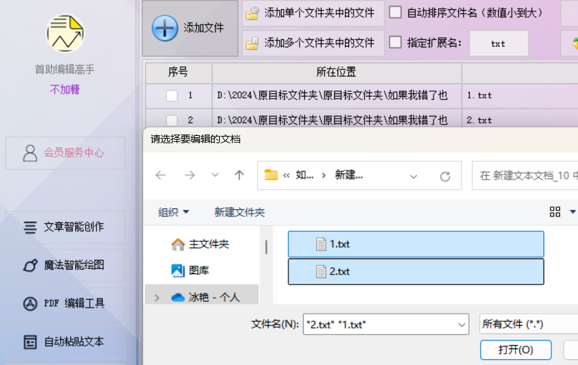Image resolution: width=578 pixels, height=365 pixels.
Task: Open 魔法智能绘图 in the sidebar
Action: (x=65, y=266)
